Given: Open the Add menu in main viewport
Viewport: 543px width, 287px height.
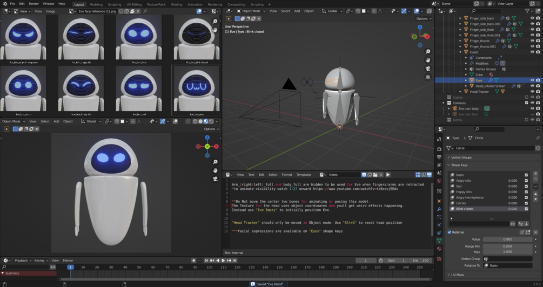Looking at the screenshot, I should tap(297, 11).
